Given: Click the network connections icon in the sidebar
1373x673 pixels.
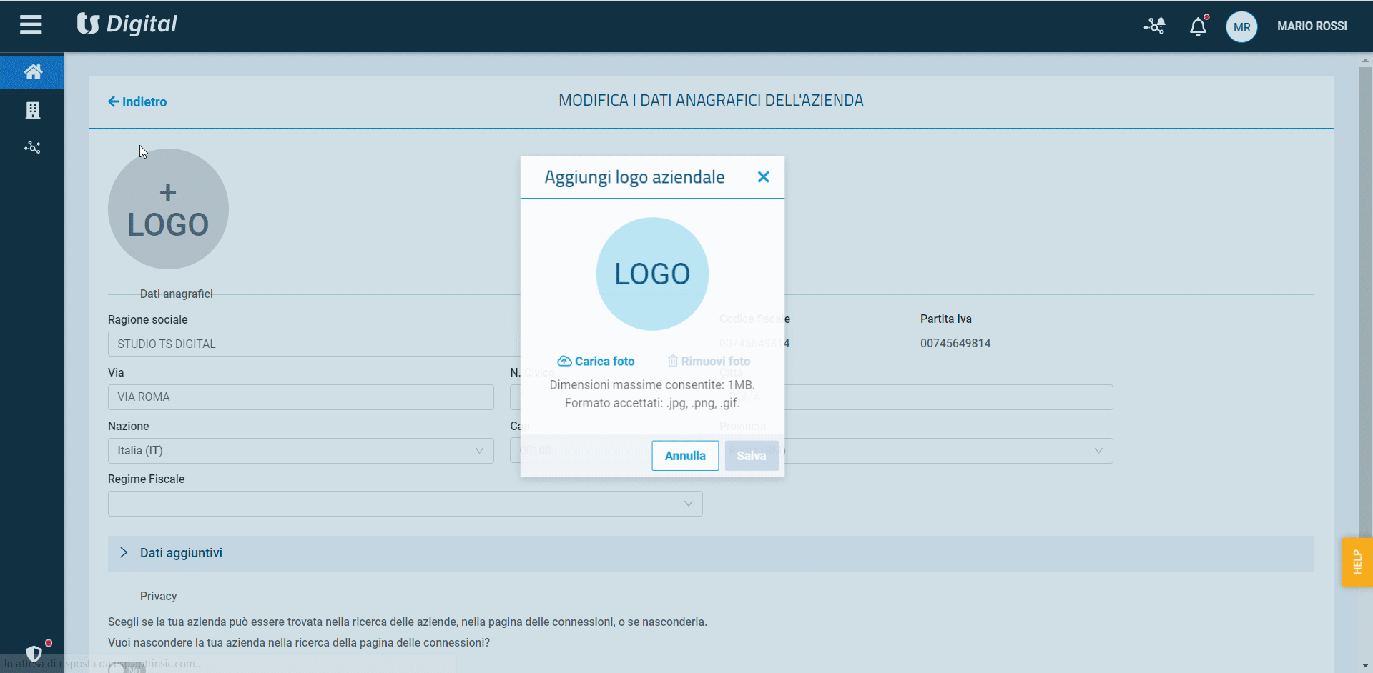Looking at the screenshot, I should [x=32, y=147].
